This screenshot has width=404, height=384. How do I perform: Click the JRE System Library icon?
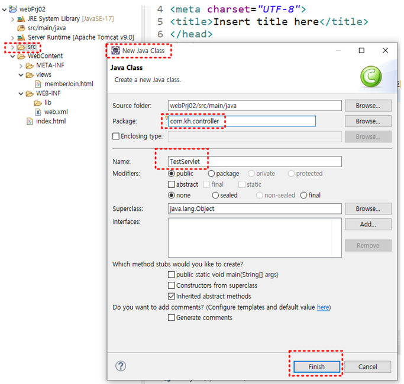[21, 19]
